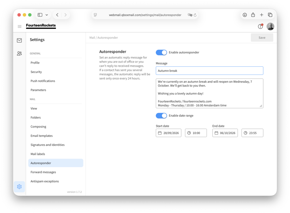Open the hamburger menu next to FourteenRockets
The width and height of the screenshot is (290, 213).
coord(20,26)
